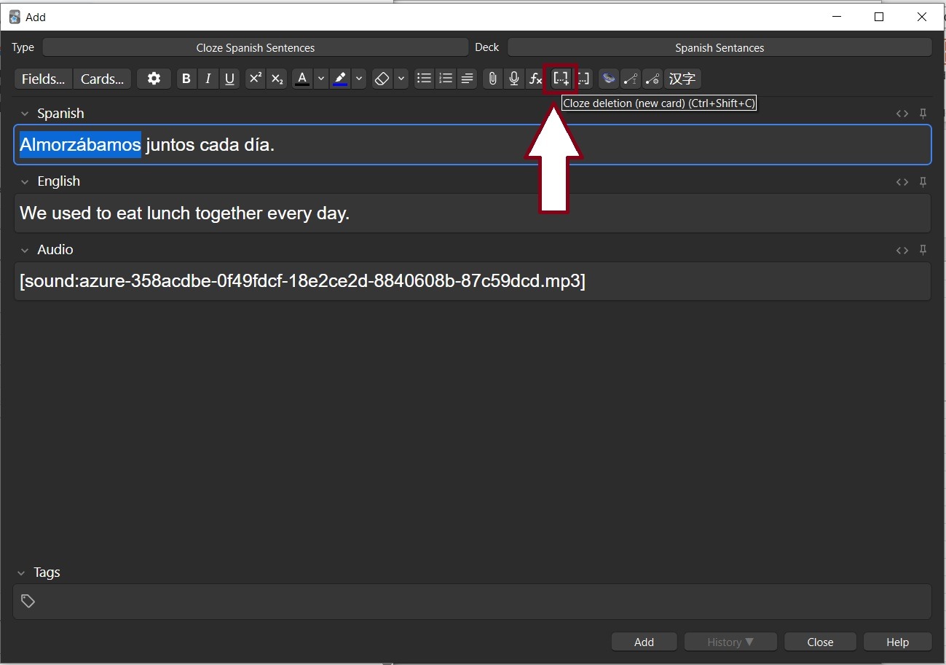
Task: Open the equations fx menu
Action: (x=535, y=79)
